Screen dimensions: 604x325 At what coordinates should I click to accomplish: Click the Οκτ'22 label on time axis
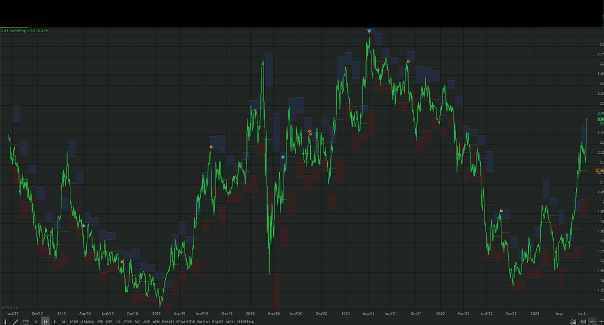(511, 313)
